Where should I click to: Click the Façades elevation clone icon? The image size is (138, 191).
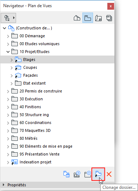click(x=18, y=75)
